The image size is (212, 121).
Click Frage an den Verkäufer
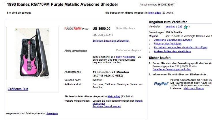tap(168, 44)
